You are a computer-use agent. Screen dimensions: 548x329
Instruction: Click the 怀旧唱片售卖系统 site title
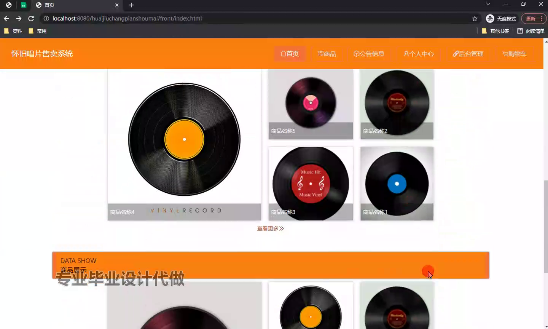point(42,54)
